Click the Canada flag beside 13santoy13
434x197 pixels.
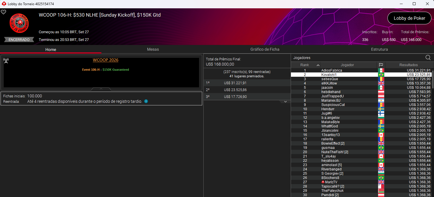click(x=381, y=135)
